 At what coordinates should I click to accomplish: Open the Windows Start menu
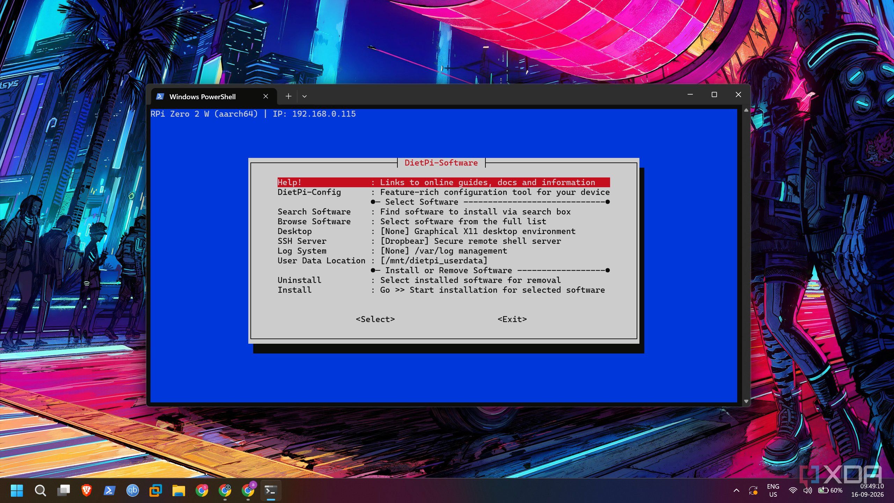17,490
